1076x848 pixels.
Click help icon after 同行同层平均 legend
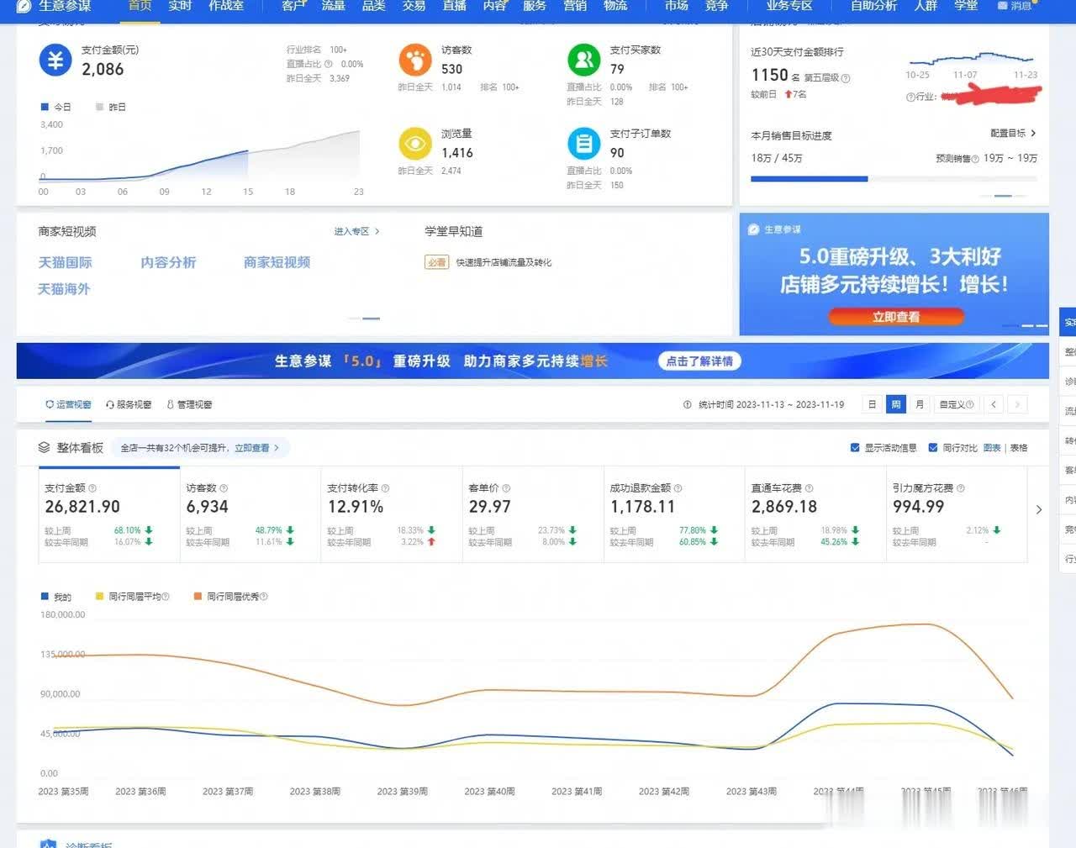coord(166,597)
